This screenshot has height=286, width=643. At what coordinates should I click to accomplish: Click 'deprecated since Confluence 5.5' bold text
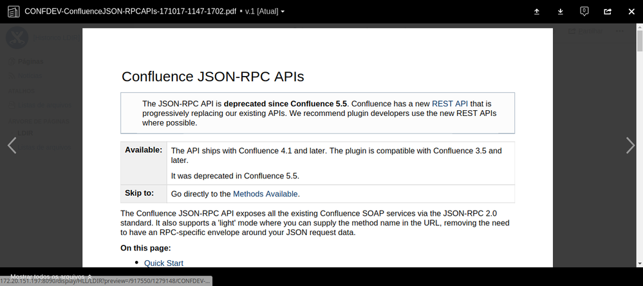pos(285,104)
